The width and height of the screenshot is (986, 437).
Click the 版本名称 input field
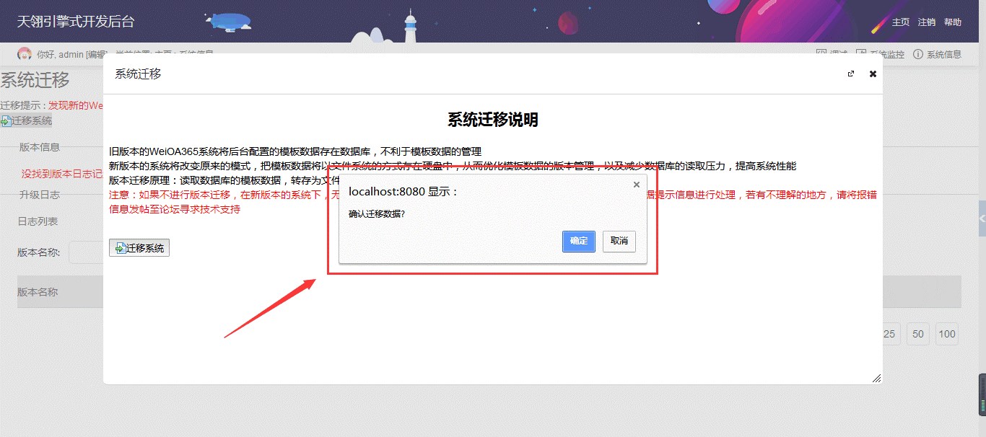click(87, 252)
